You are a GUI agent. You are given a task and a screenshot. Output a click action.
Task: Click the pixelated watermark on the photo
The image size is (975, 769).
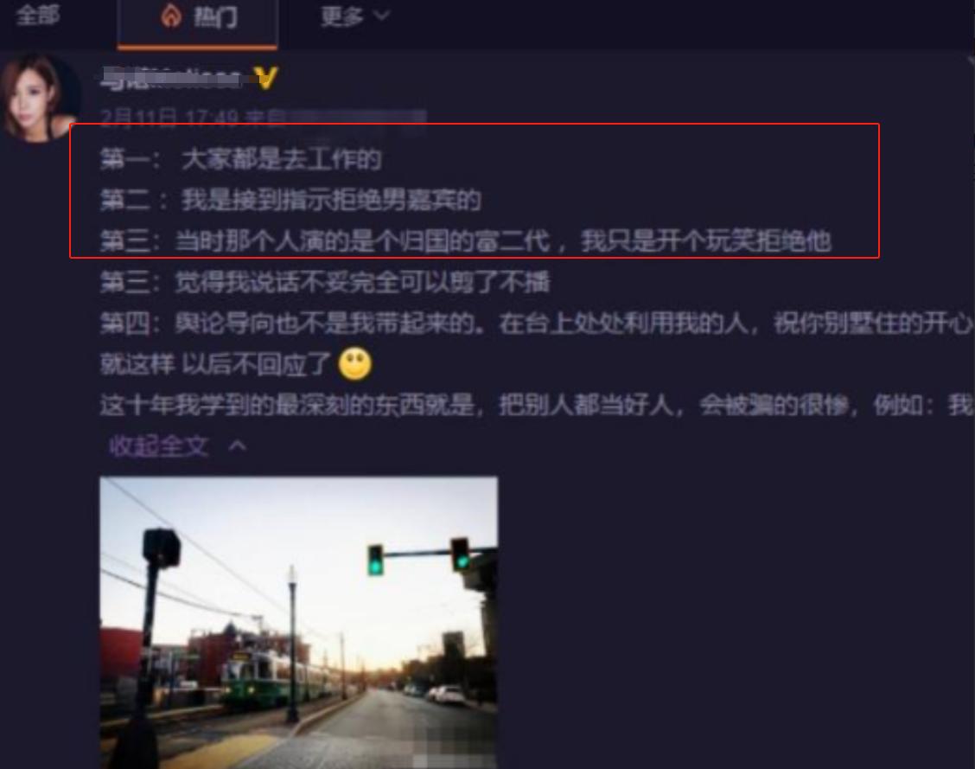(455, 752)
